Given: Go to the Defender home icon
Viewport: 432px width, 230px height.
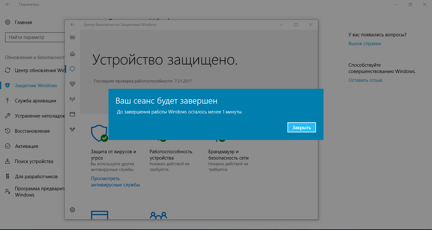Looking at the screenshot, I should [x=72, y=54].
